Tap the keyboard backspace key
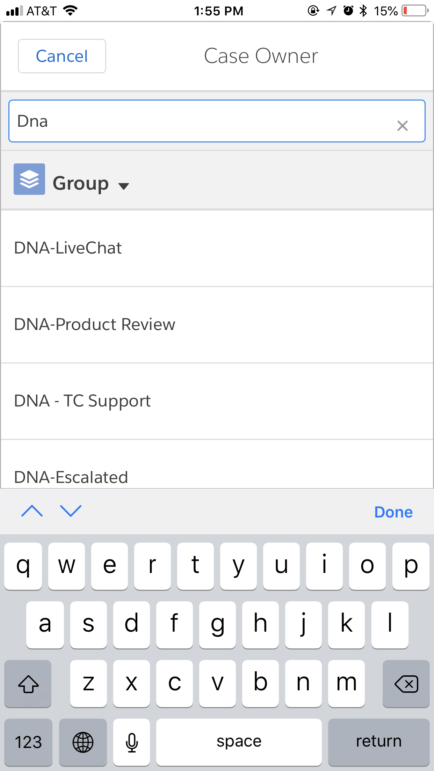The width and height of the screenshot is (434, 771). click(x=406, y=684)
